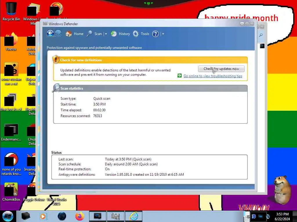Click the search magnifier in the background window

(x=261, y=35)
